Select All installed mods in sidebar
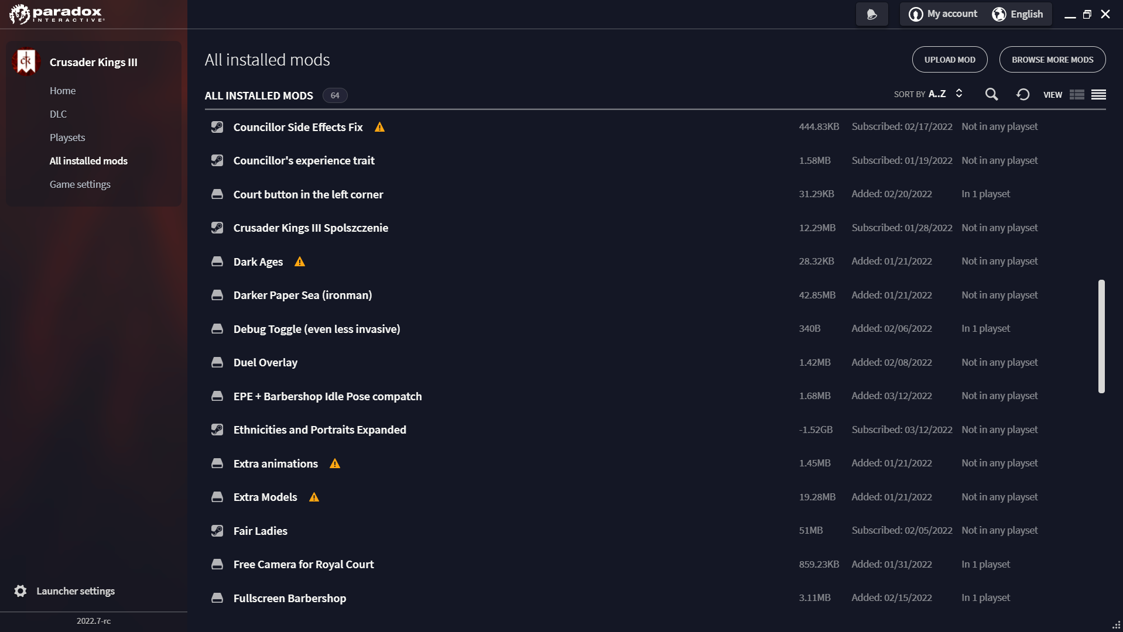Image resolution: width=1123 pixels, height=632 pixels. point(88,161)
